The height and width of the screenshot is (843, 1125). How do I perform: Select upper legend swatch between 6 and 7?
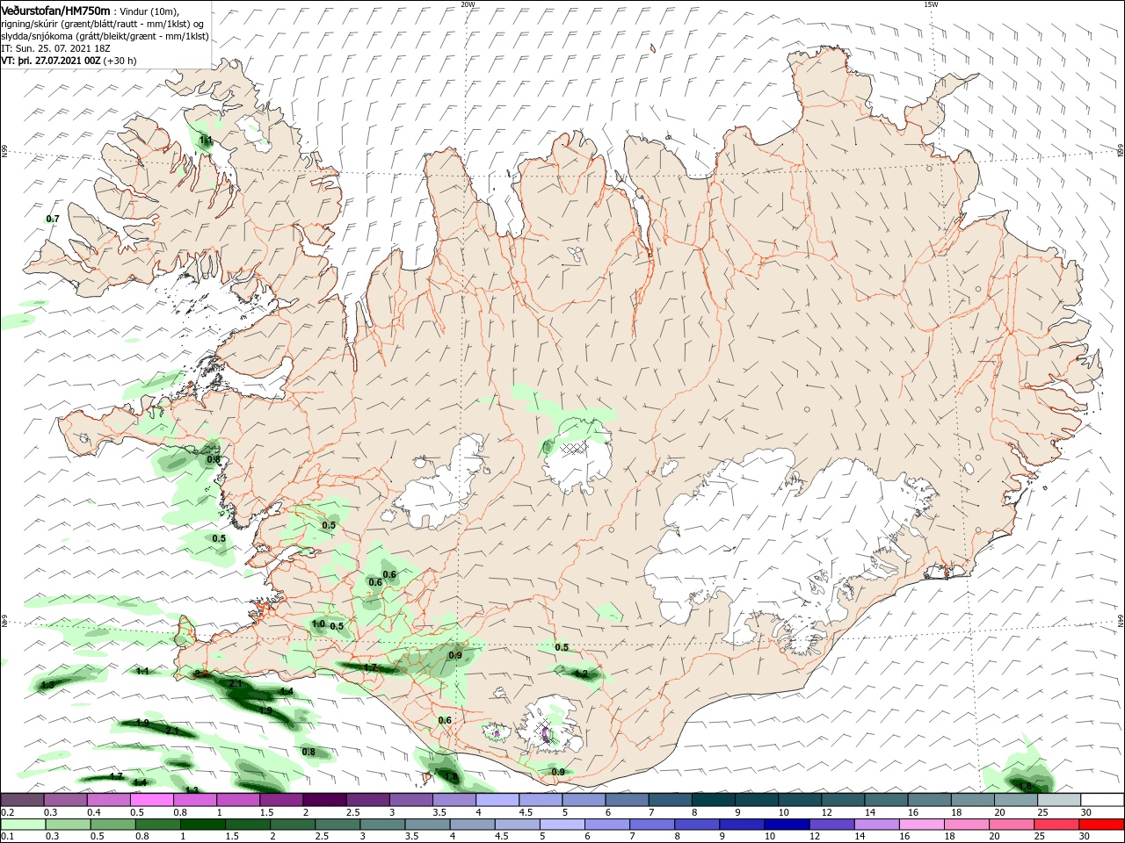[628, 799]
